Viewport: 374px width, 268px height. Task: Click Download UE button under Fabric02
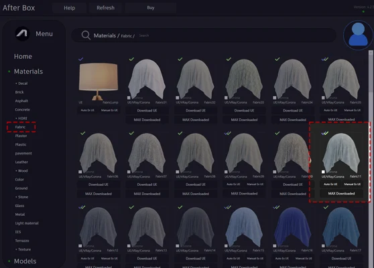(196, 110)
